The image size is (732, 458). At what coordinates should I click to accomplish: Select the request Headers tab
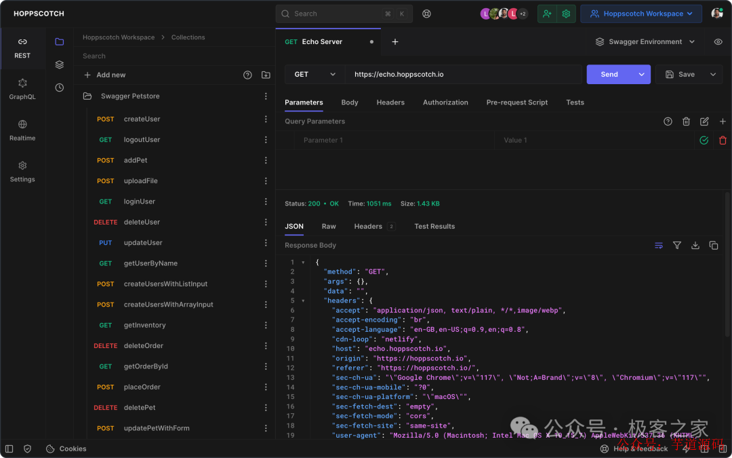(390, 102)
